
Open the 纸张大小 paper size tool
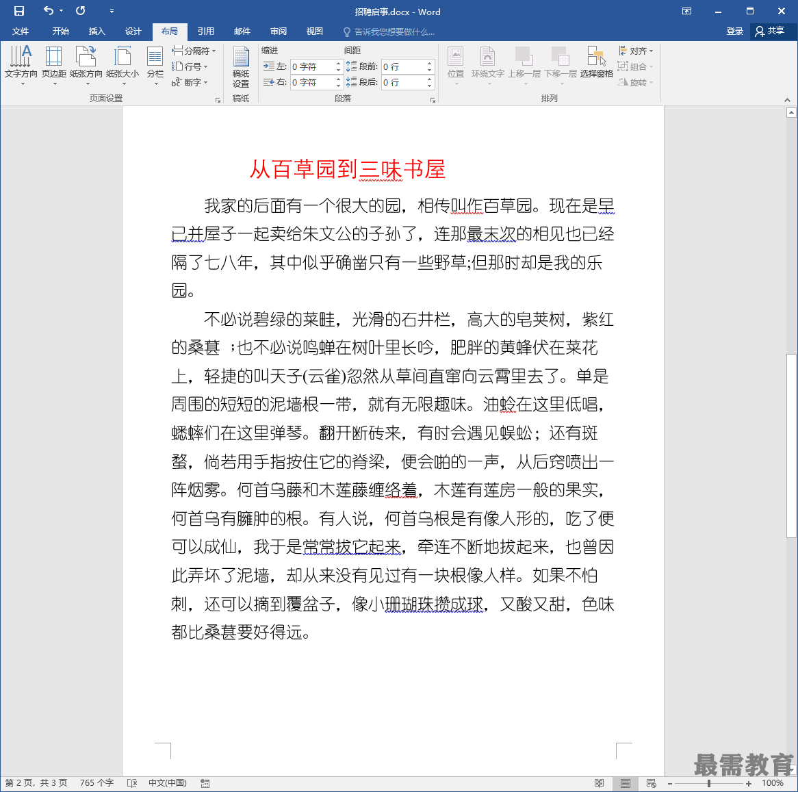123,65
